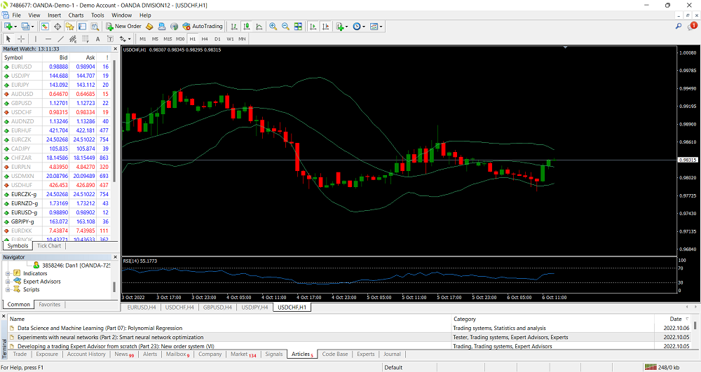
Task: Click the Profiles toolbar icon
Action: (25, 27)
